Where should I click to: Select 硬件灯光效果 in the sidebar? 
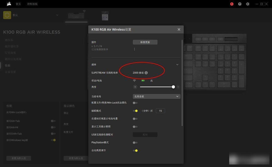click(13, 59)
